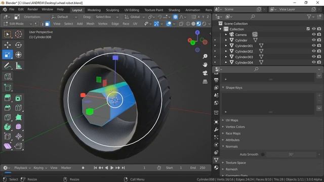The image size is (324, 182).
Task: Enable Auto Smooth checkbox
Action: pyautogui.click(x=263, y=154)
